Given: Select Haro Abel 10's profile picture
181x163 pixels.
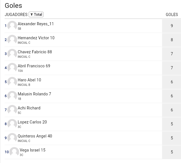Looking at the screenshot, I should (x=12, y=82).
